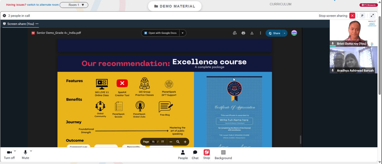Image resolution: width=382 pixels, height=164 pixels.
Task: Click the certificate of appreciation image
Action: coord(234,112)
